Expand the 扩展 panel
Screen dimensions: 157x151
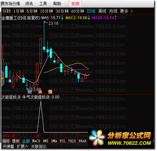(22, 147)
